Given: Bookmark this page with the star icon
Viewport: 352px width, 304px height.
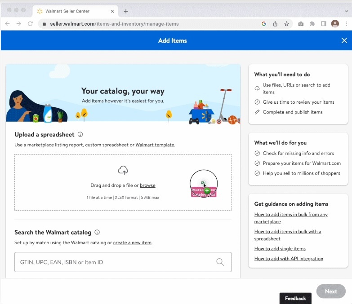Looking at the screenshot, I should point(287,24).
